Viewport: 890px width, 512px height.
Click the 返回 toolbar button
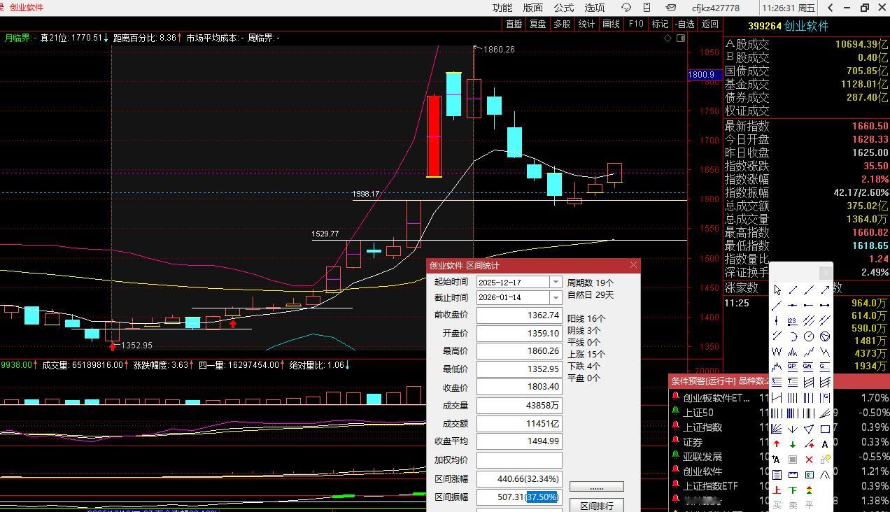click(710, 24)
